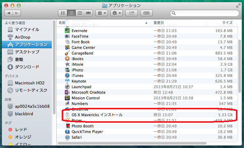Click the horizontal list scrollbar
The height and width of the screenshot is (148, 244).
coord(132,143)
